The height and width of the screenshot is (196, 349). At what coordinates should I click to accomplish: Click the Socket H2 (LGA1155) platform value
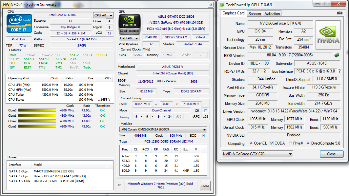82,39
